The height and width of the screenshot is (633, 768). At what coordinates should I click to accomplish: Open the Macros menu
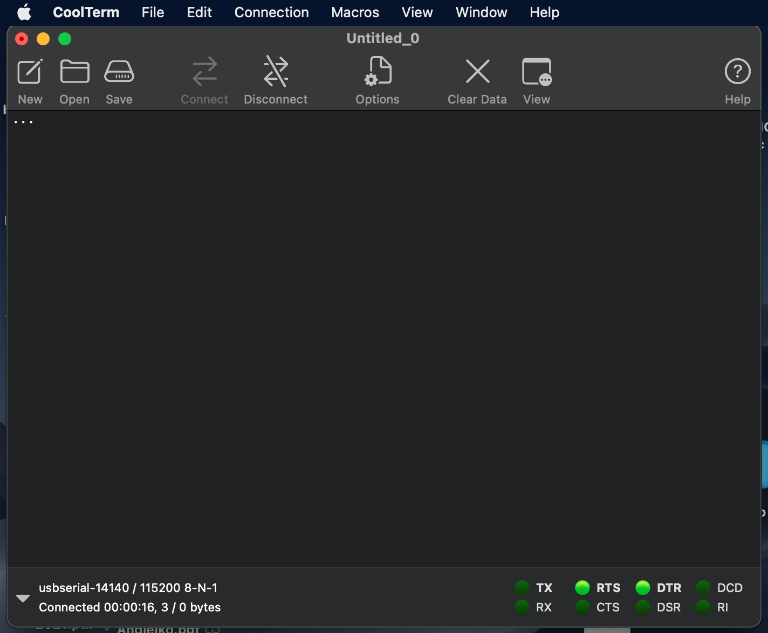(355, 12)
